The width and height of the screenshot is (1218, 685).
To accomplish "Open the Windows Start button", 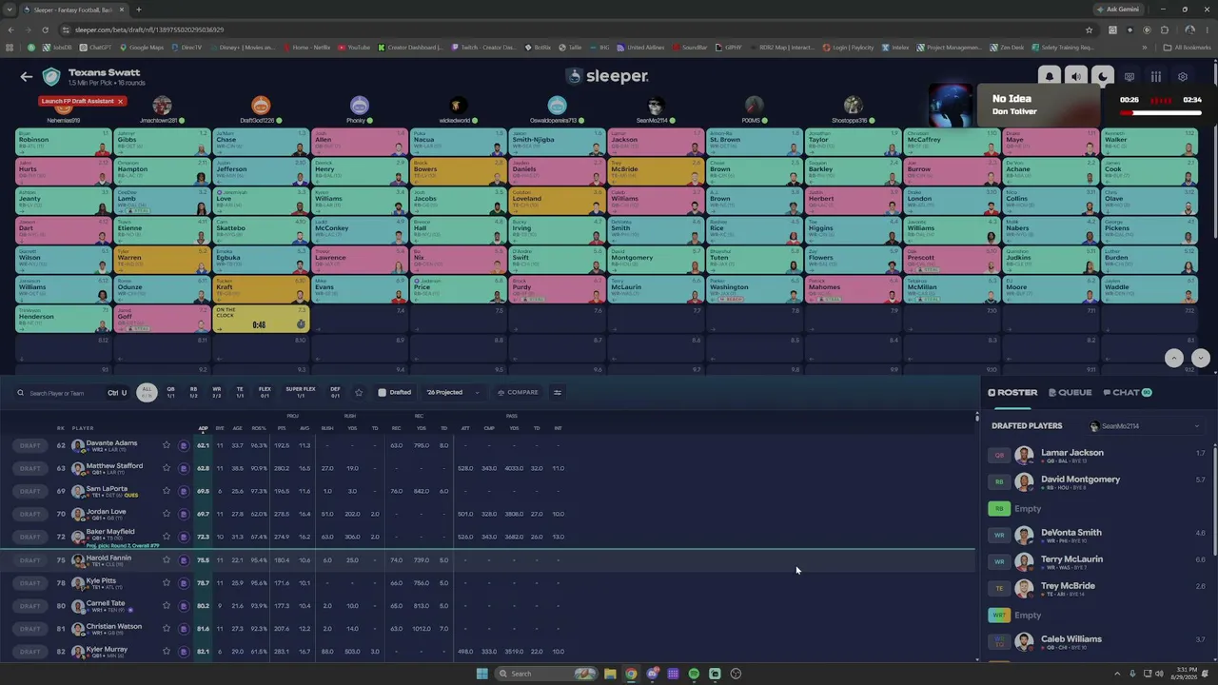I will click(481, 674).
